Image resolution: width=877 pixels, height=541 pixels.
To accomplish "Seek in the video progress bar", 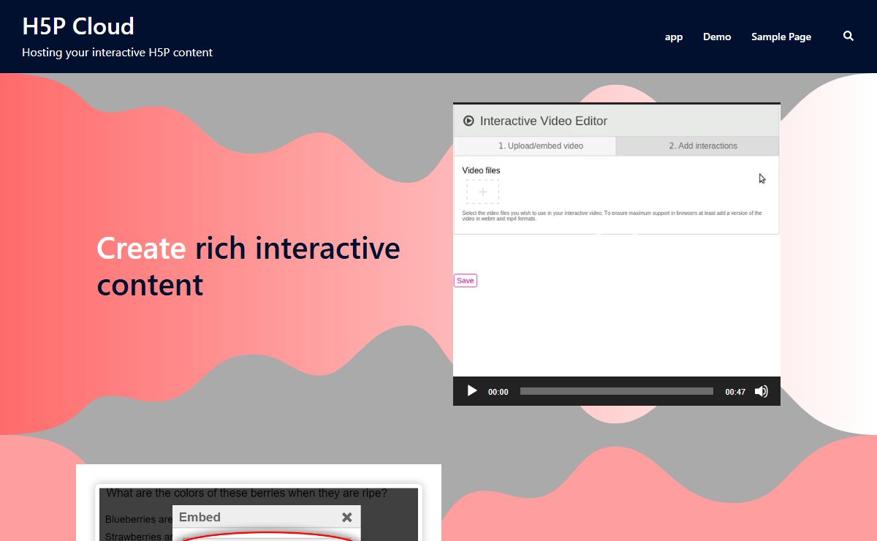I will [616, 391].
